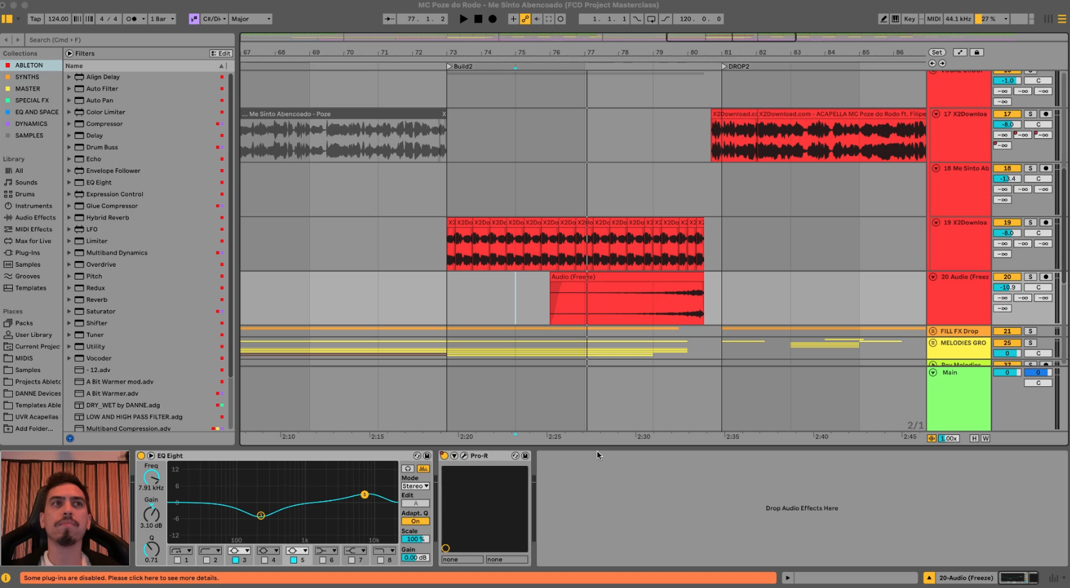Toggle the MIDI map mode button
Screen dimensions: 1070x588
point(934,19)
